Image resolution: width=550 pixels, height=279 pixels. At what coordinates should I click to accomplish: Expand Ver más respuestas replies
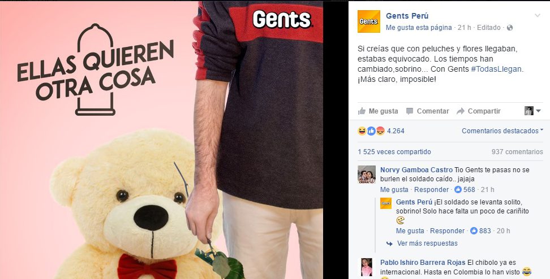point(427,243)
